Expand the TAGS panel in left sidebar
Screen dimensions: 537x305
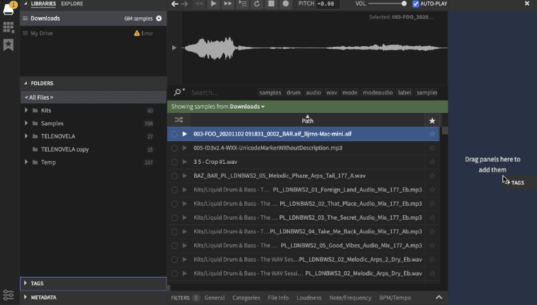click(x=26, y=283)
